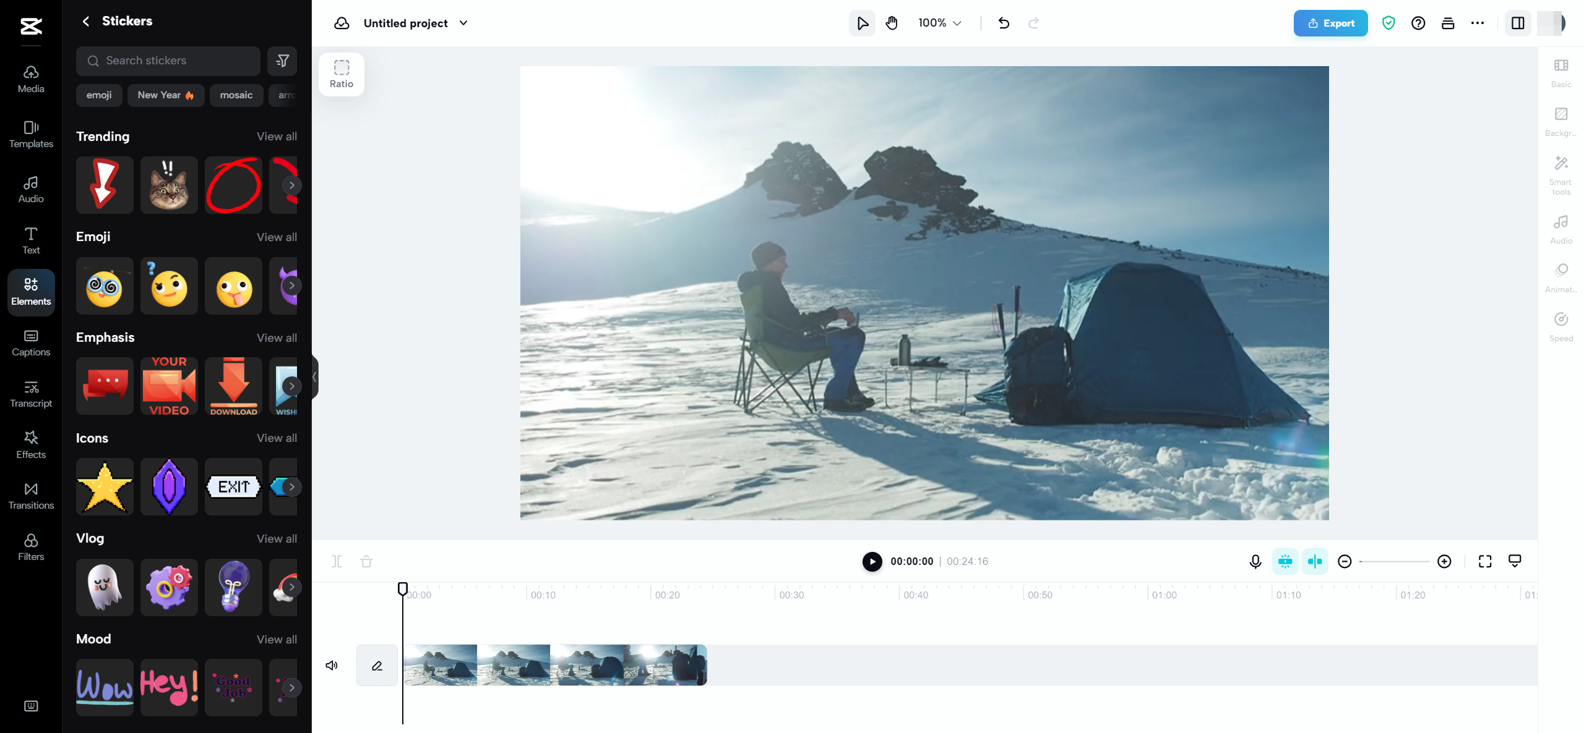This screenshot has width=1584, height=733.
Task: Expand the Emoji stickers section
Action: [x=277, y=236]
